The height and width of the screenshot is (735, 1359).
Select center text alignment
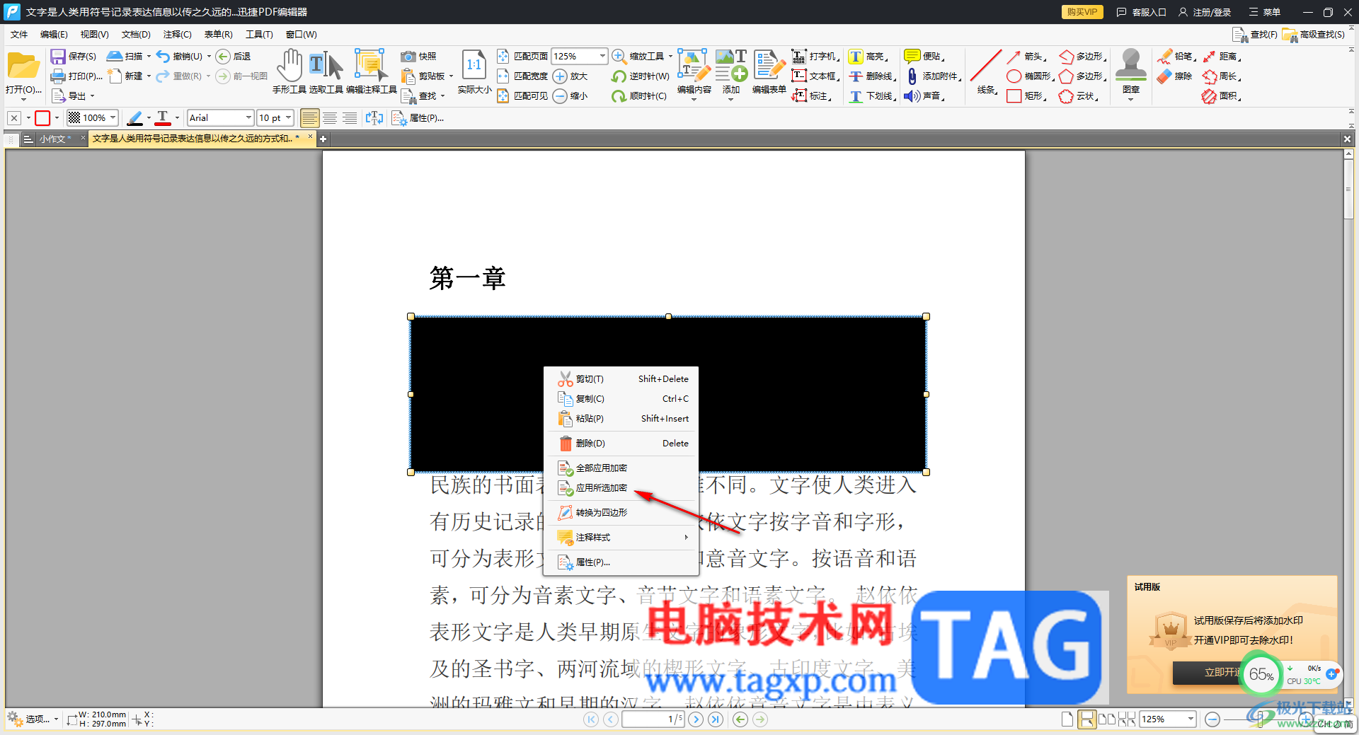[330, 118]
